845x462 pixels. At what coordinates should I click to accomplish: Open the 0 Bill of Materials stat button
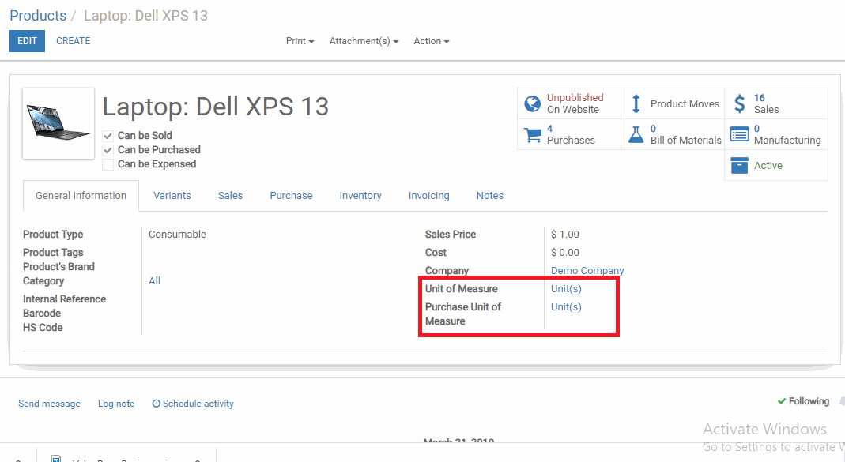(x=673, y=134)
